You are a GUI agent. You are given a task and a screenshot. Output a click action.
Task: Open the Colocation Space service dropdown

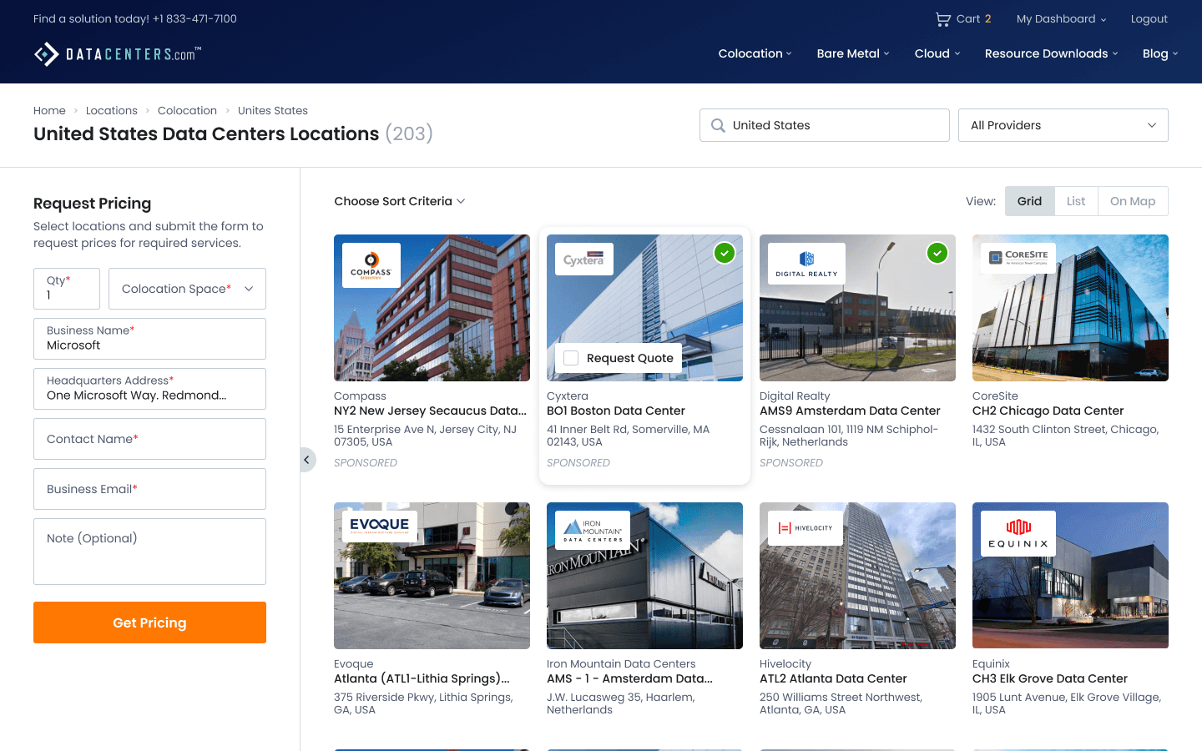(x=187, y=289)
